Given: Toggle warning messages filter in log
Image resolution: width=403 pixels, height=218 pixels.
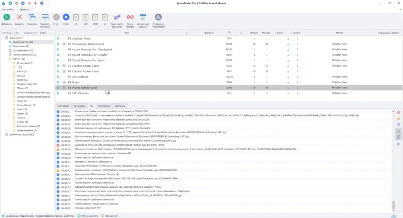Looking at the screenshot, I should pyautogui.click(x=398, y=118).
